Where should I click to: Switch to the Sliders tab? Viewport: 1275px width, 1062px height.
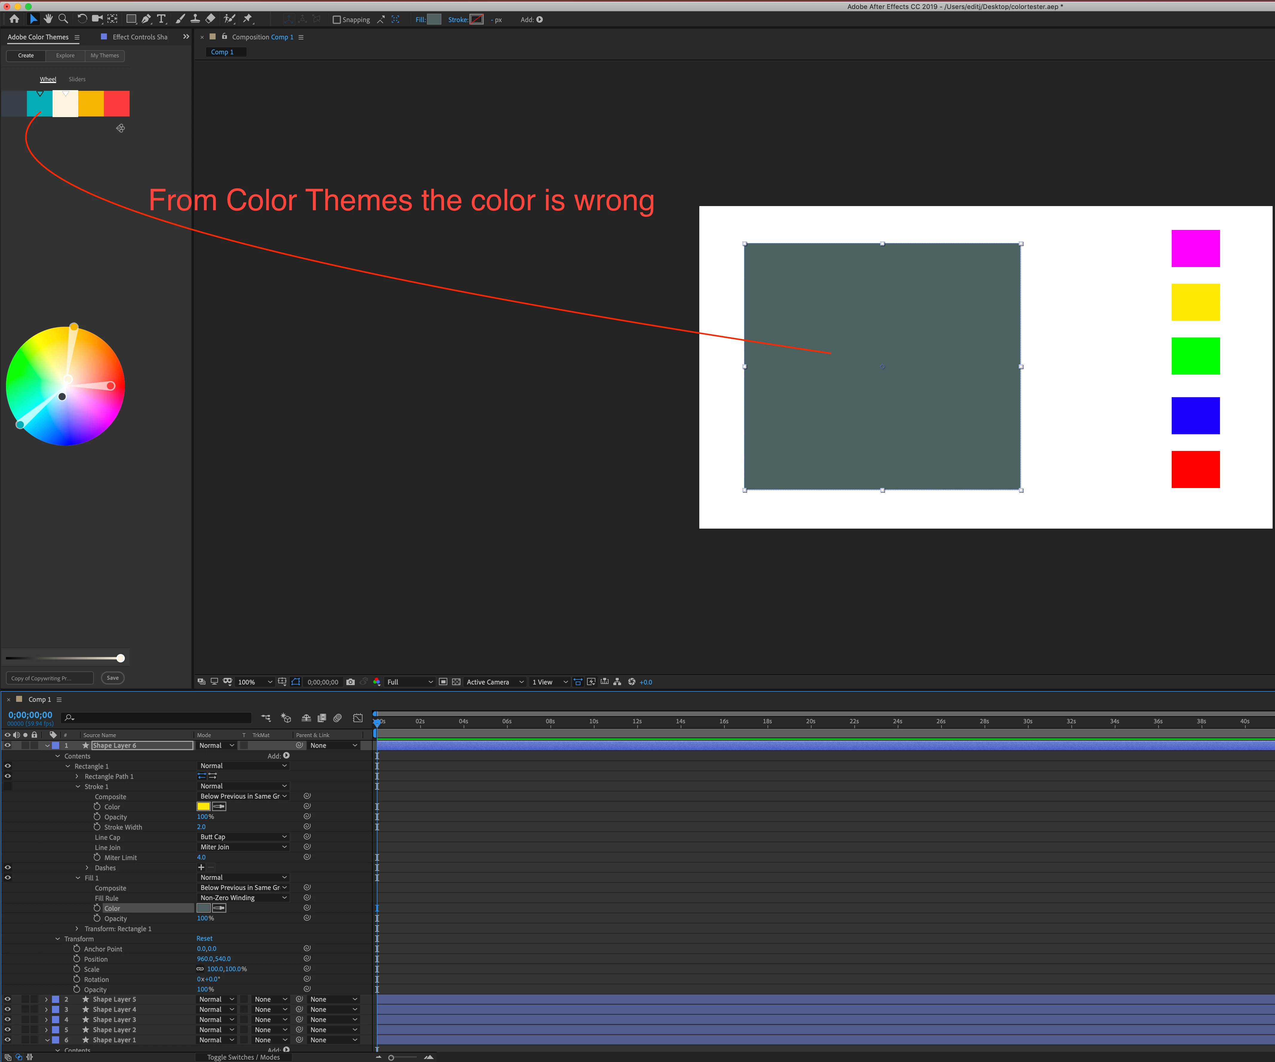pos(77,79)
